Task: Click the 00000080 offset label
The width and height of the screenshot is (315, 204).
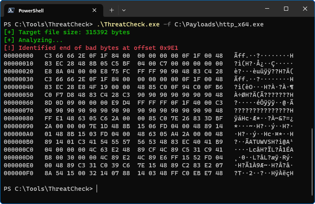Action: click(18, 118)
